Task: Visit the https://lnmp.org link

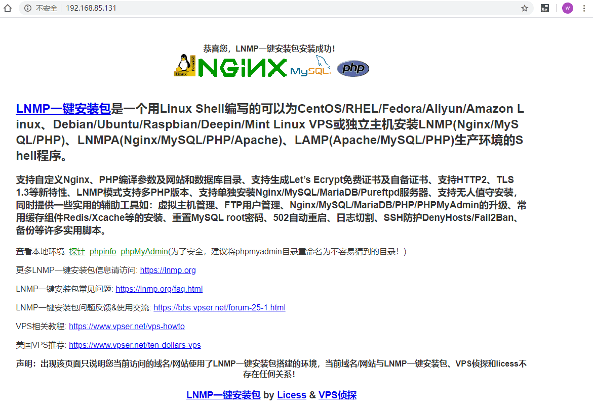Action: coord(168,270)
